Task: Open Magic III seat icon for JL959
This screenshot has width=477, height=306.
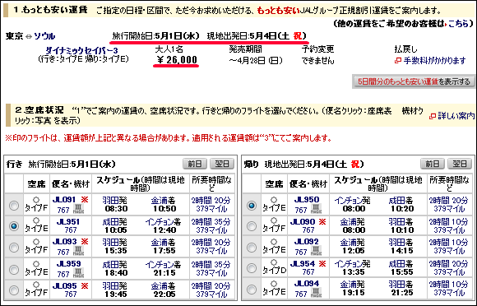Action: point(78,273)
